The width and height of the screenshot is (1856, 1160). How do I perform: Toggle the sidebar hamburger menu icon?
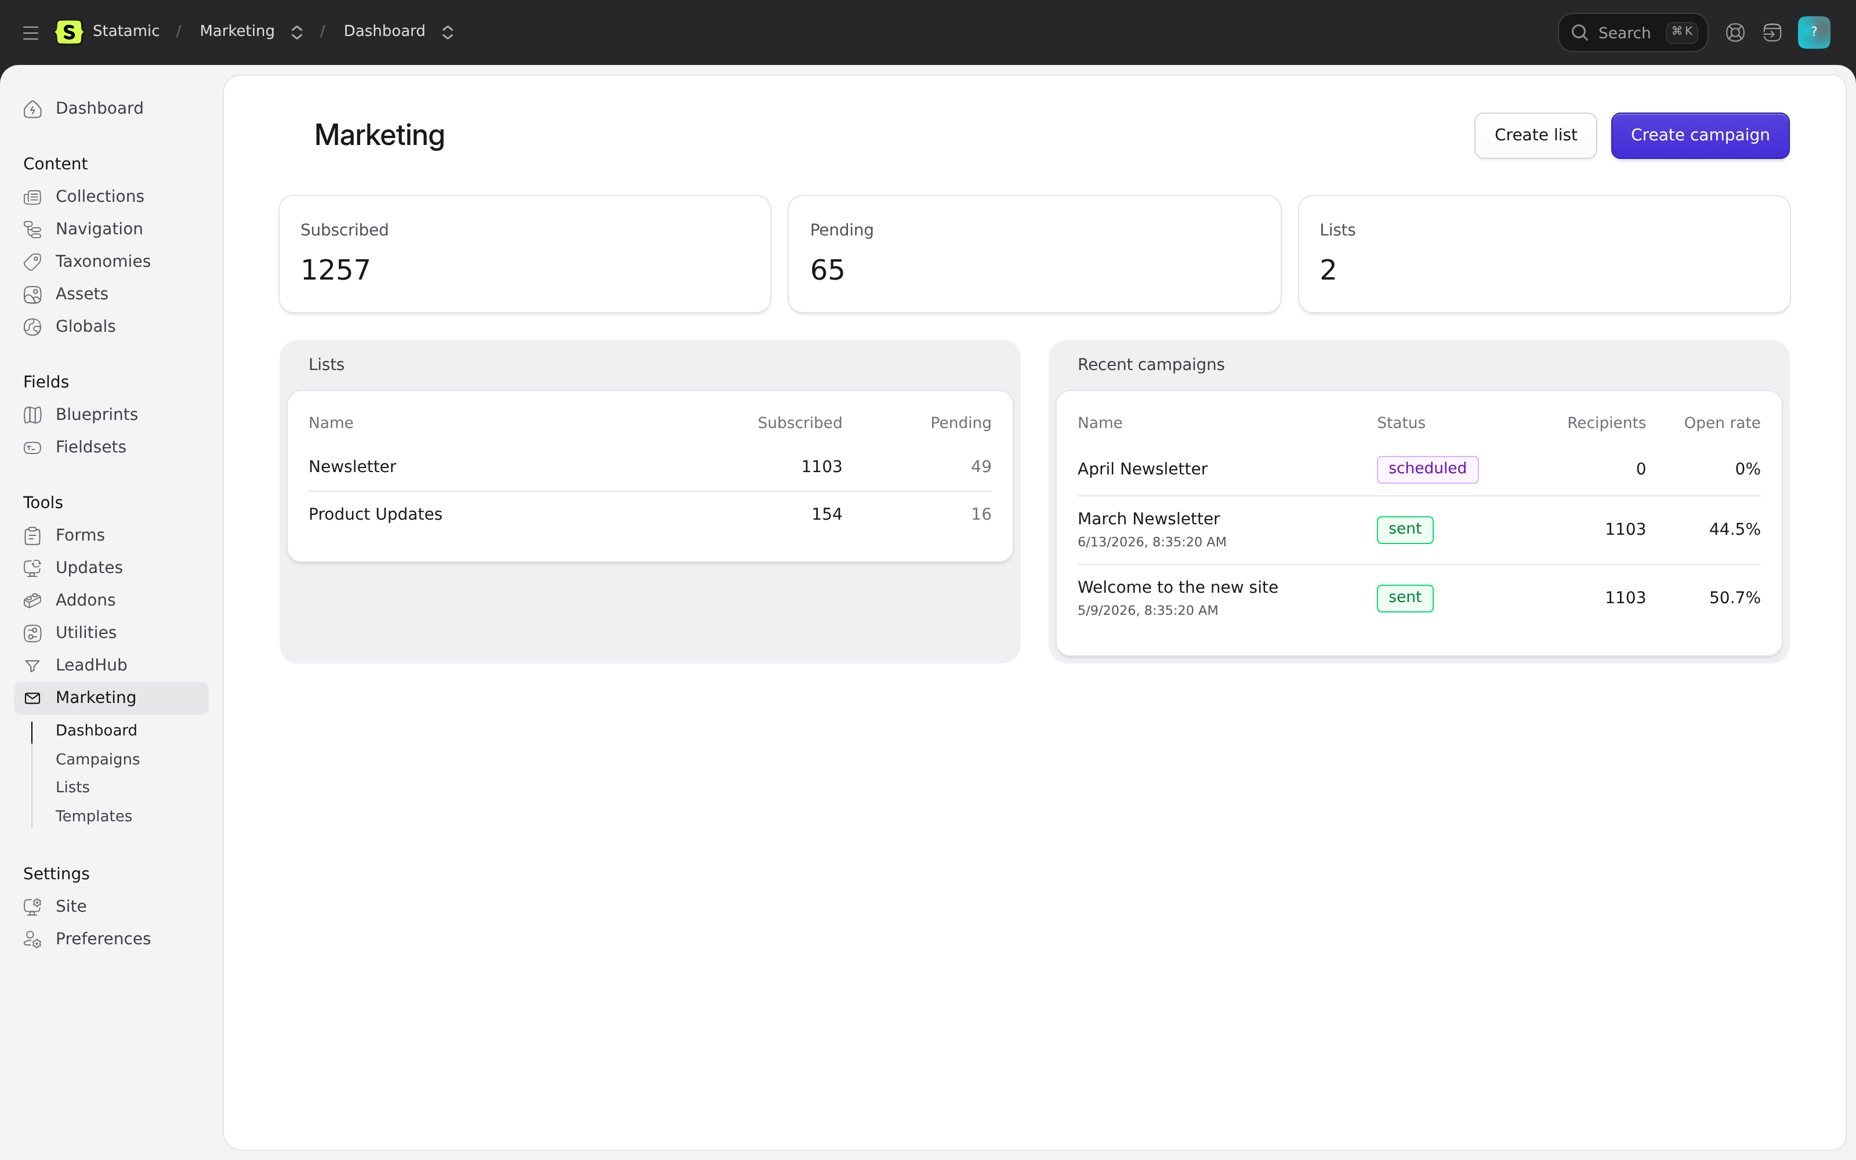pos(31,32)
